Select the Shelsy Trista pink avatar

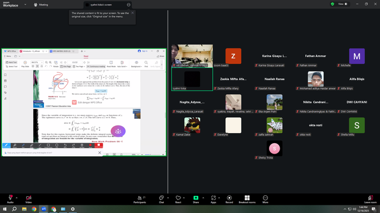(x=274, y=149)
